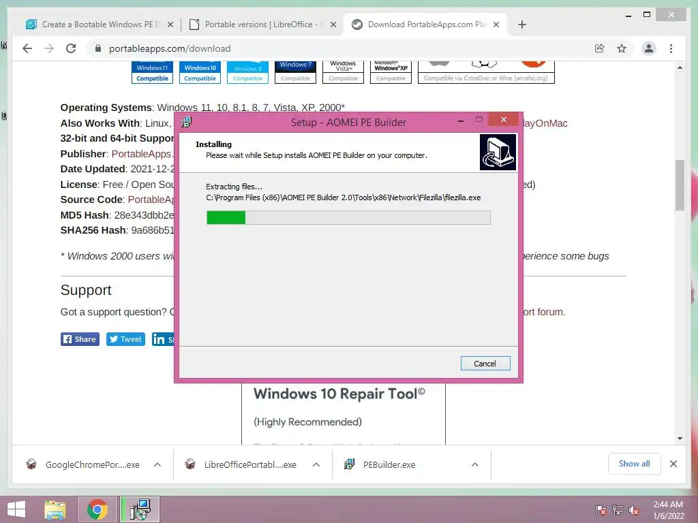The image size is (698, 523).
Task: Cancel the AOMEI PE Builder installation
Action: (485, 364)
